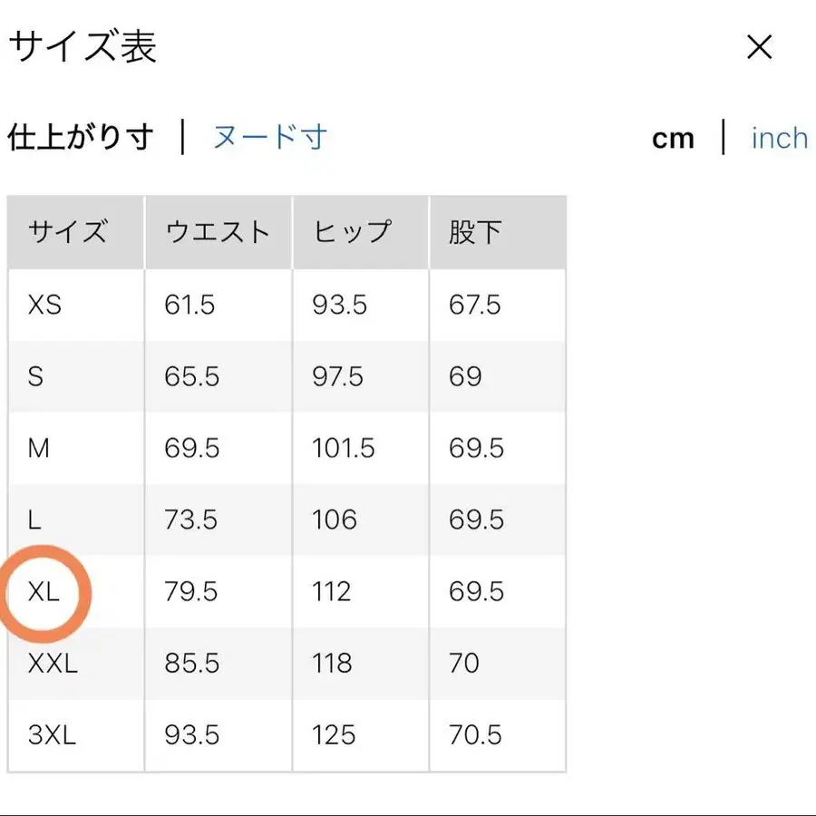Click the inseam value 70.5 for 3XL
This screenshot has width=816, height=816.
click(x=473, y=734)
